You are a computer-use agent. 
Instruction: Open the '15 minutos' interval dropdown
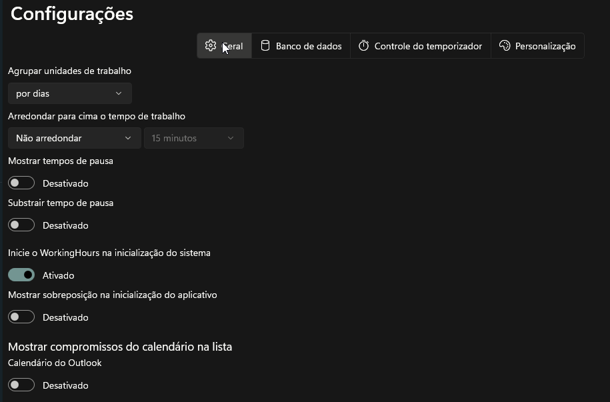click(193, 138)
